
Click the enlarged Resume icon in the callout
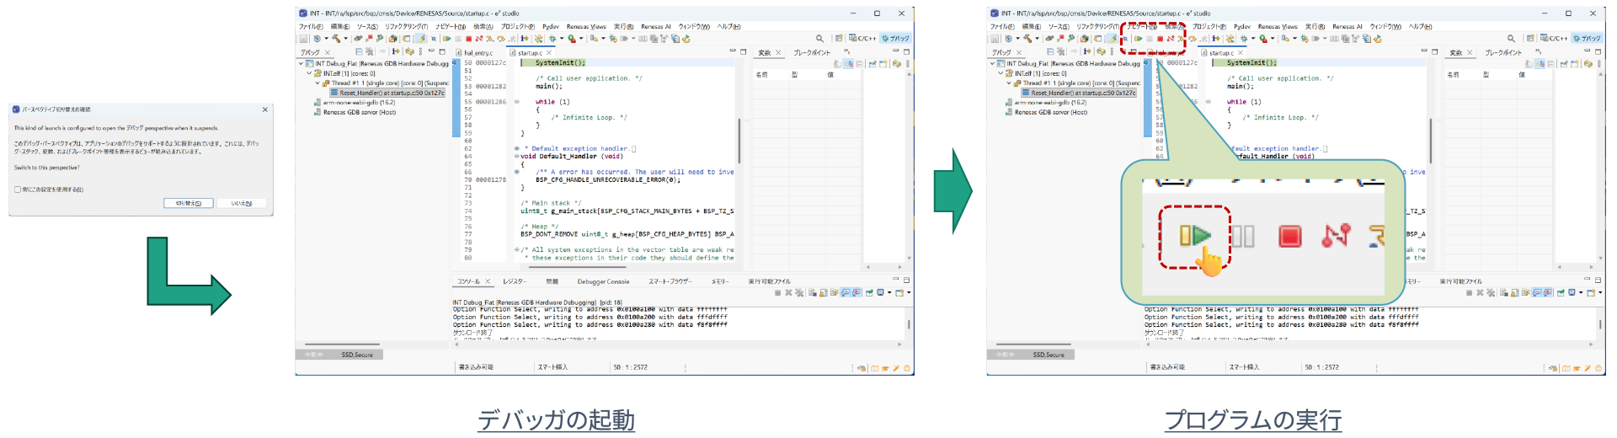point(1194,236)
